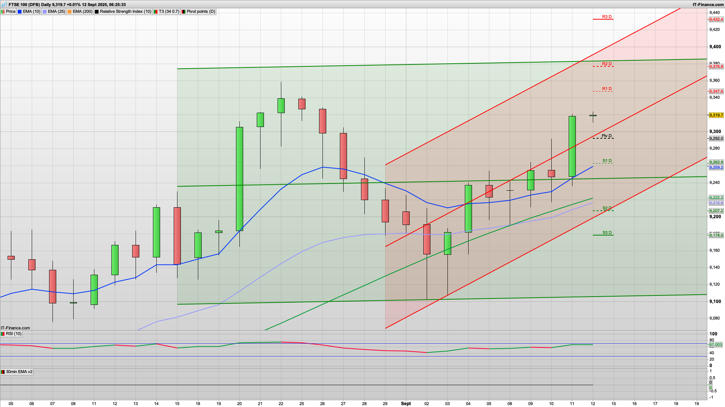Image resolution: width=725 pixels, height=407 pixels.
Task: Open the EMA (25) indicator settings
Action: 54,12
